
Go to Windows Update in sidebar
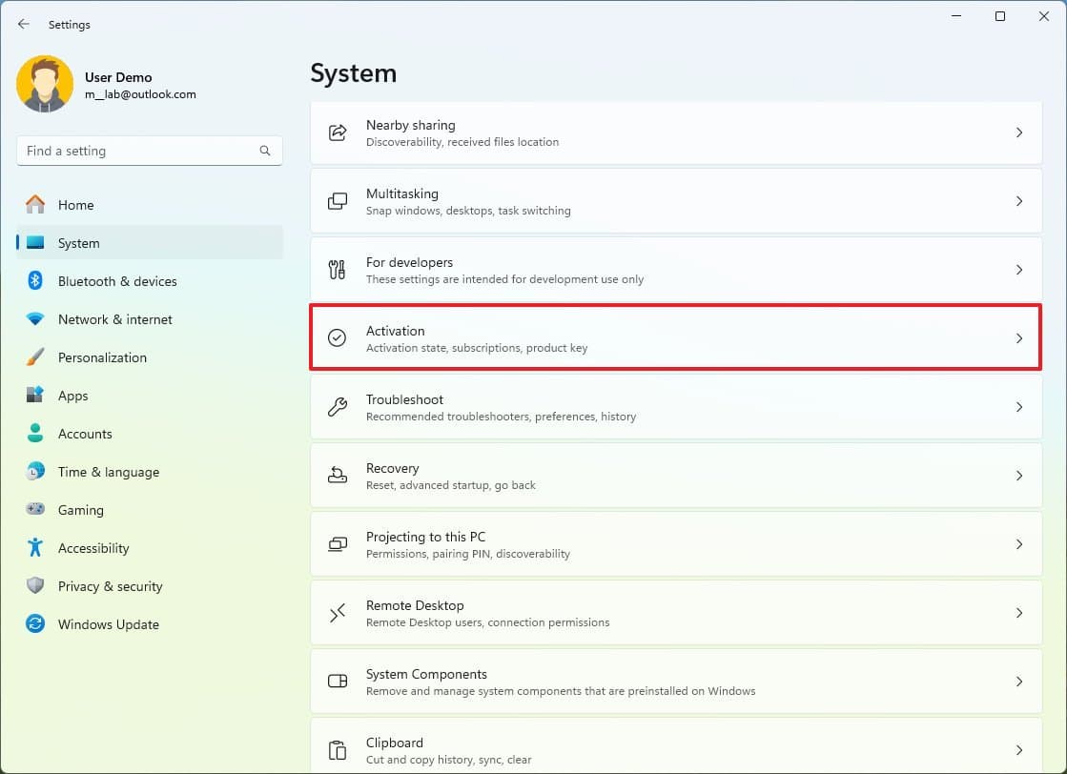tap(108, 624)
